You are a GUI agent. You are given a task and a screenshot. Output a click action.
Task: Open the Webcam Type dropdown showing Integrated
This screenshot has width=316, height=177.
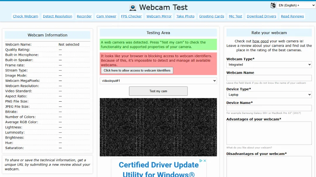click(x=269, y=64)
